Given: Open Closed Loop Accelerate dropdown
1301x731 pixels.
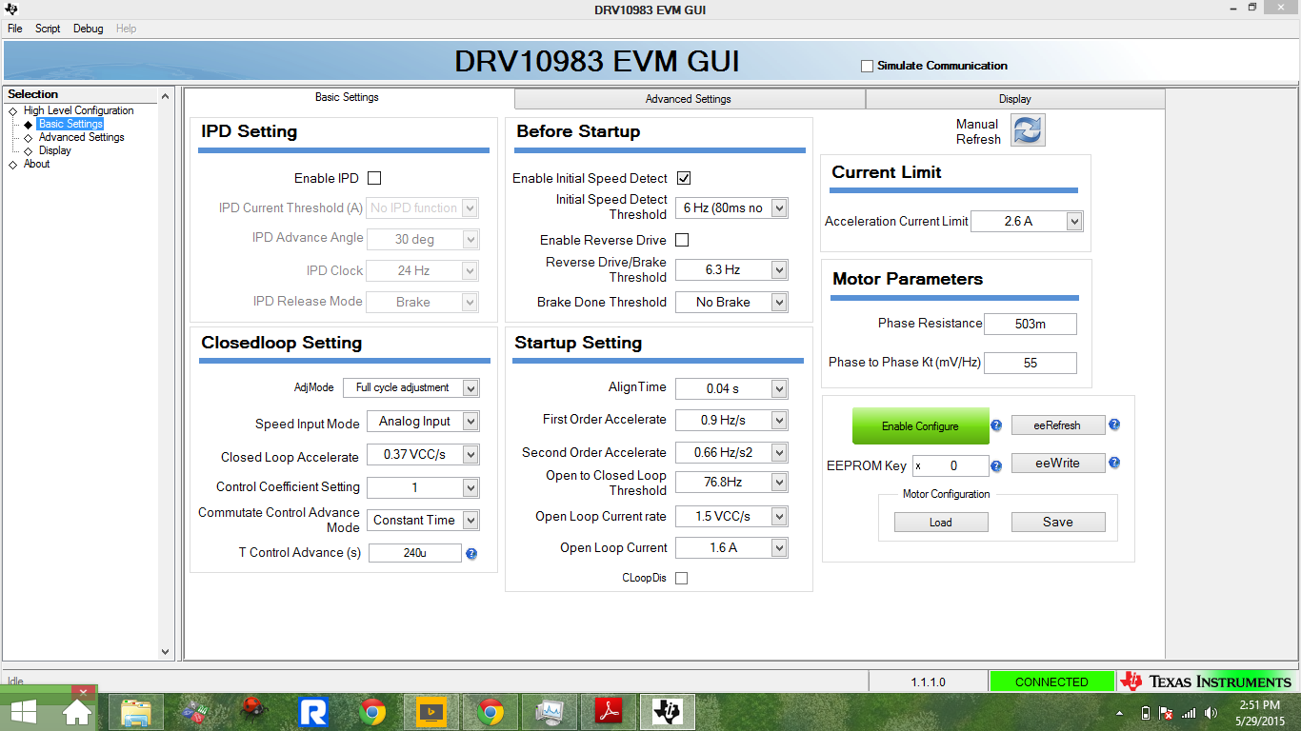Looking at the screenshot, I should click(x=470, y=455).
